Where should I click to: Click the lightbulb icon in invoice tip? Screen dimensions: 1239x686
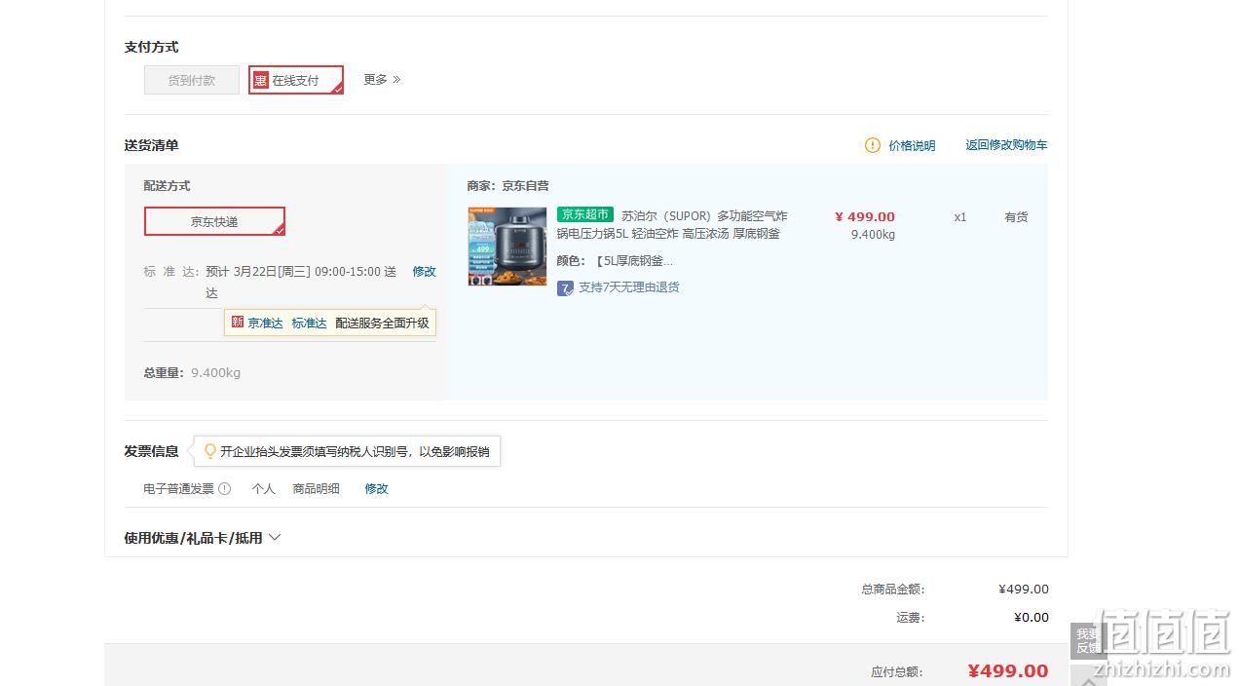(209, 451)
